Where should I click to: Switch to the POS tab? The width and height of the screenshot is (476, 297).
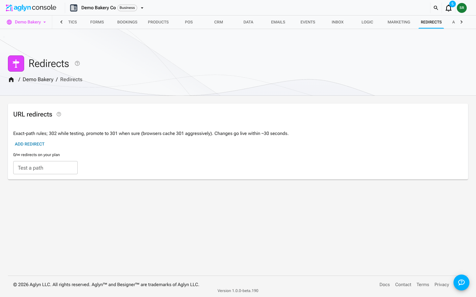[189, 22]
